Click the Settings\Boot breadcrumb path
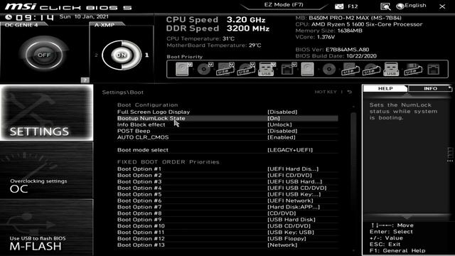The image size is (455, 256). [123, 92]
